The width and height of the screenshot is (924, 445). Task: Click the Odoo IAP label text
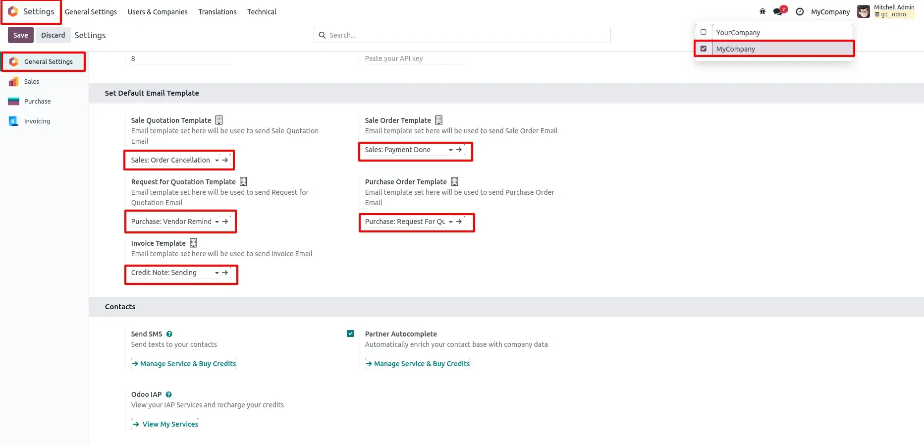(x=146, y=394)
